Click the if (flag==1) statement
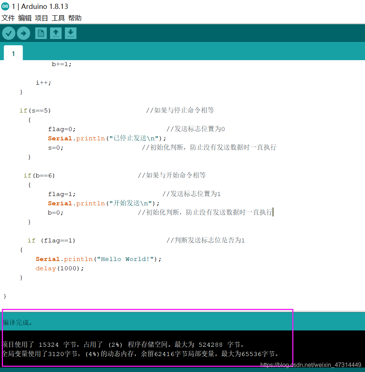Screen dimensions: 365x372 (52, 241)
